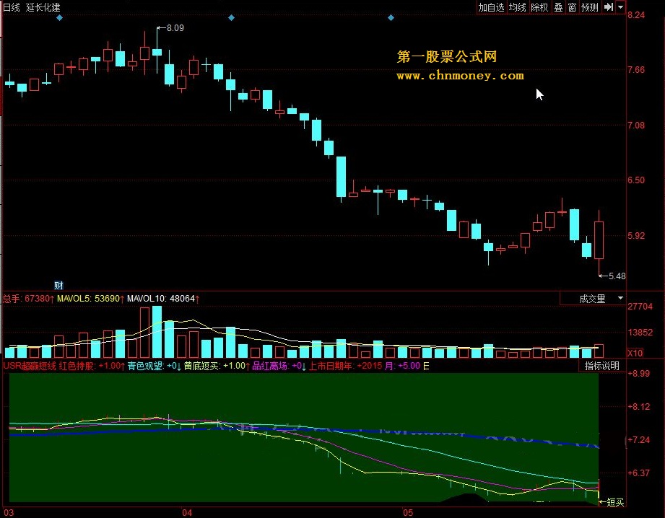Click the 5.48 low price label

[x=617, y=276]
